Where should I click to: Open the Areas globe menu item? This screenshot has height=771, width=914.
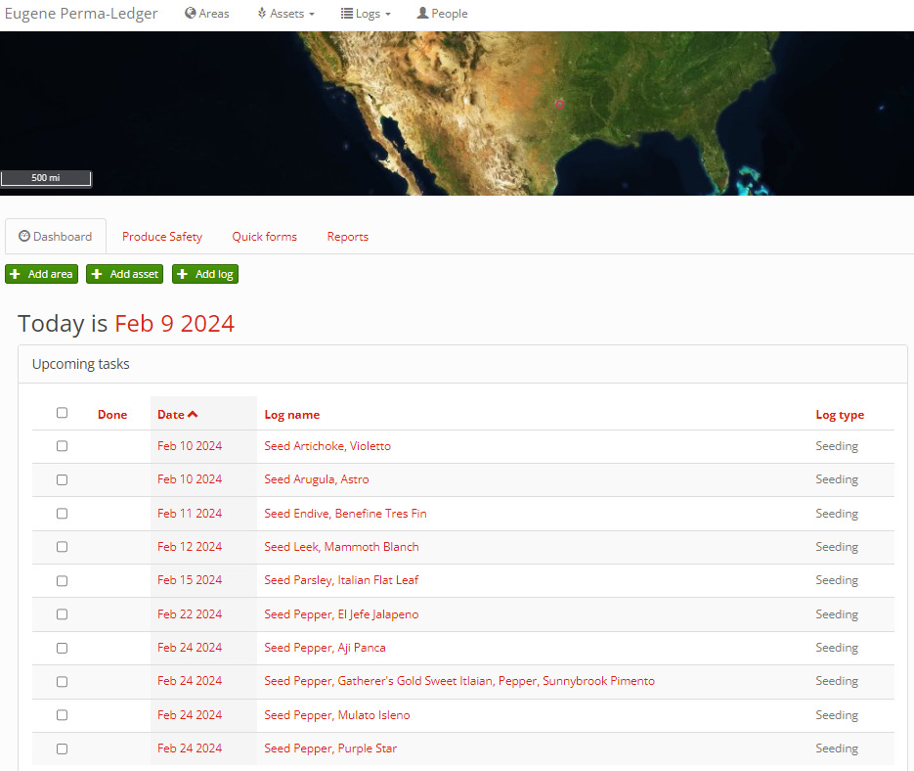click(x=206, y=14)
